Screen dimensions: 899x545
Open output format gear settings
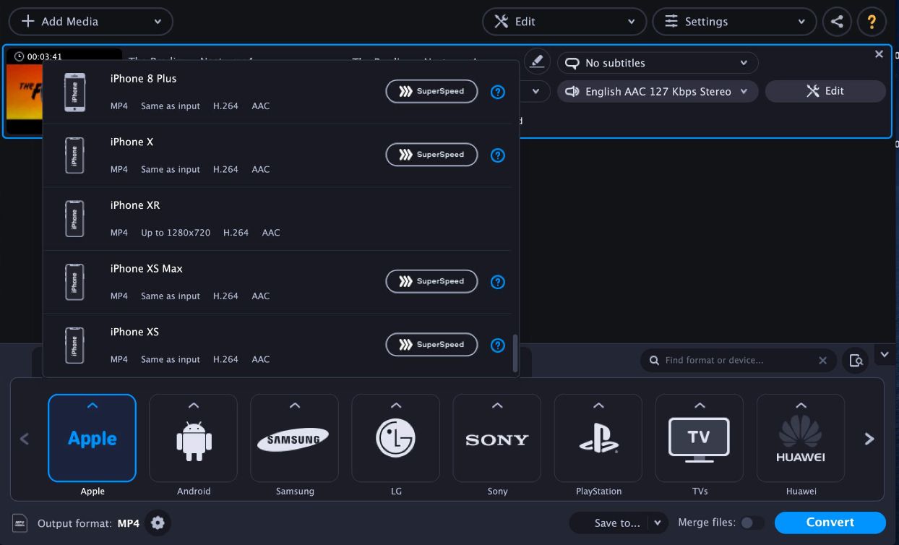(x=158, y=523)
